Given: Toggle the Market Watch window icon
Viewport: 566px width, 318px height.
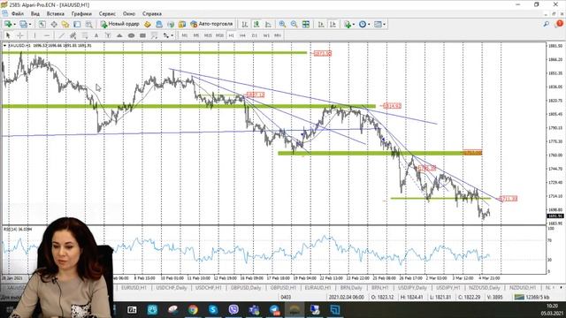Looking at the screenshot, I should click(42, 24).
